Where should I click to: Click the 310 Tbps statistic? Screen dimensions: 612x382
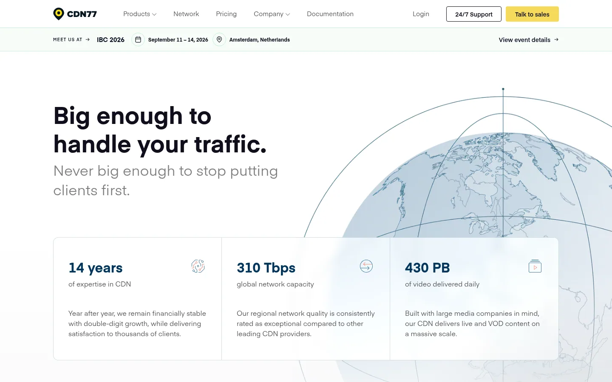point(266,268)
